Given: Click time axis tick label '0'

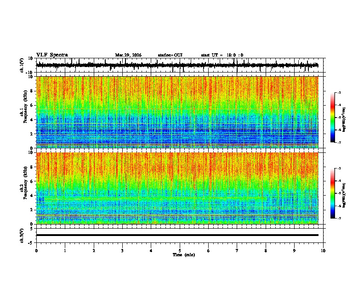Looking at the screenshot, I should tap(36, 251).
